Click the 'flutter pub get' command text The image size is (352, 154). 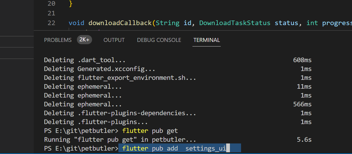[150, 131]
